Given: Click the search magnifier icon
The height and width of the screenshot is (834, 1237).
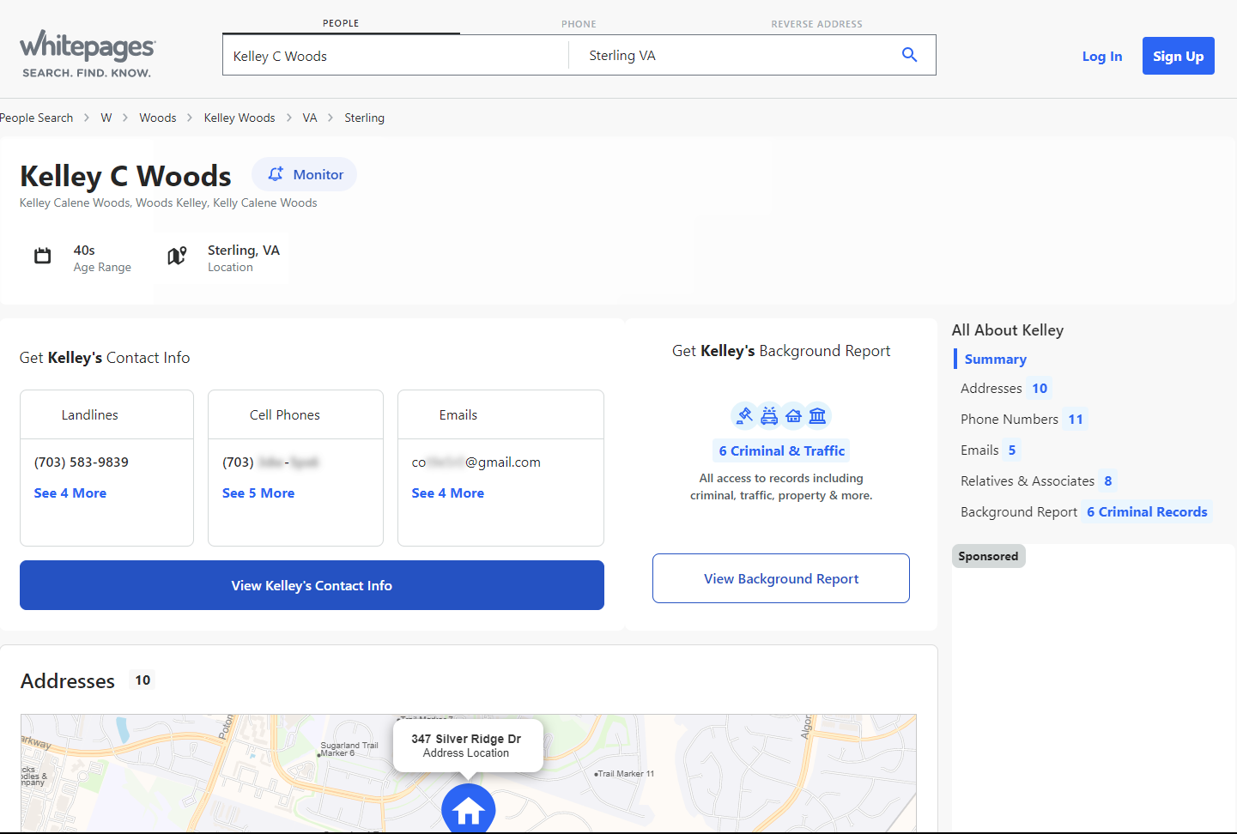Looking at the screenshot, I should (x=909, y=55).
